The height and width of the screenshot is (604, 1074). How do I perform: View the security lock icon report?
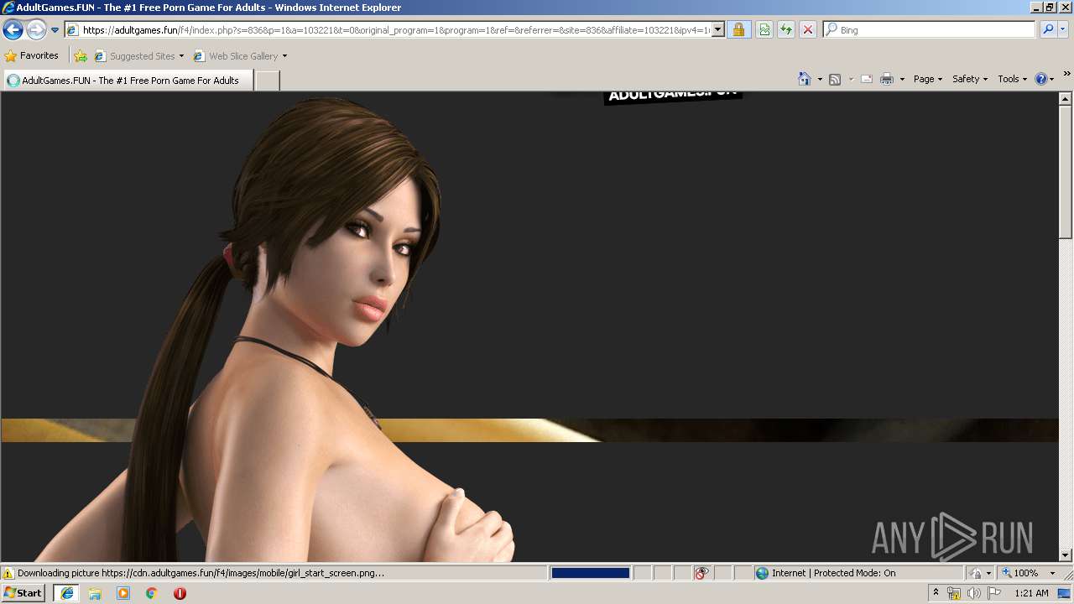coord(738,30)
